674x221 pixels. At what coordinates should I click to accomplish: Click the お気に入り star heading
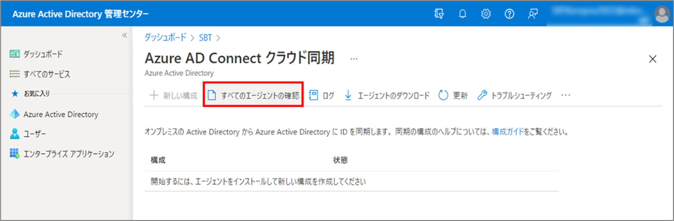click(x=31, y=94)
